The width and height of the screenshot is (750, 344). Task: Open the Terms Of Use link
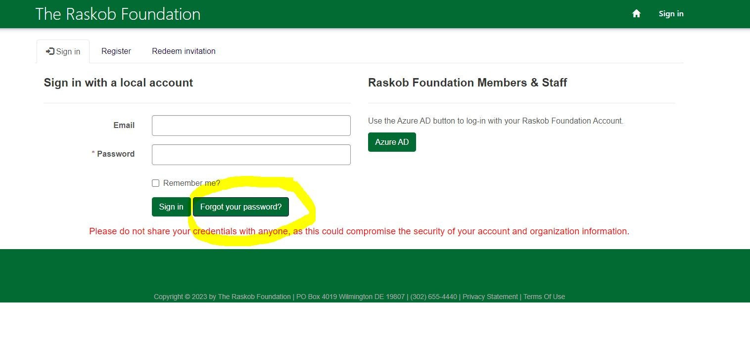pos(544,297)
